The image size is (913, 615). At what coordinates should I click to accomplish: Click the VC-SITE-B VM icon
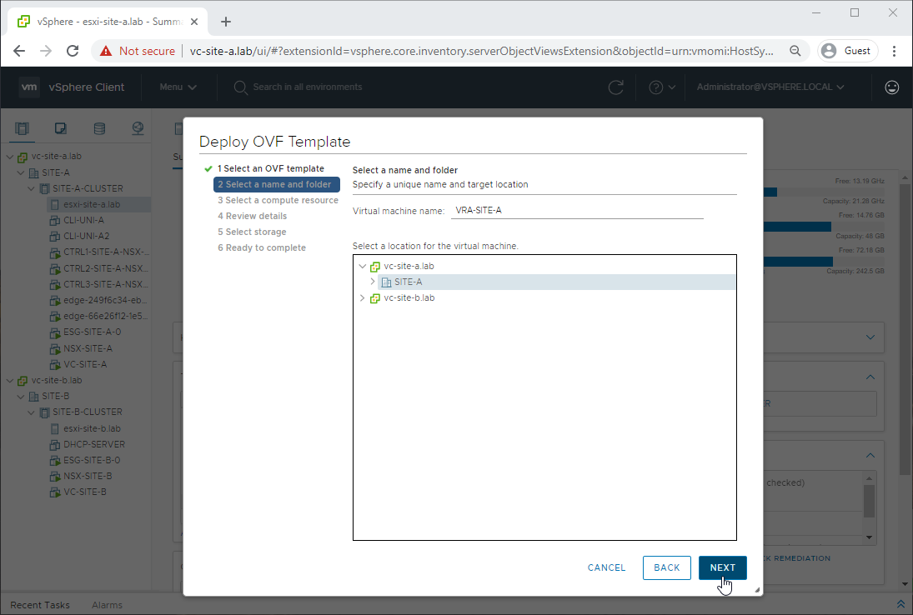coord(55,492)
